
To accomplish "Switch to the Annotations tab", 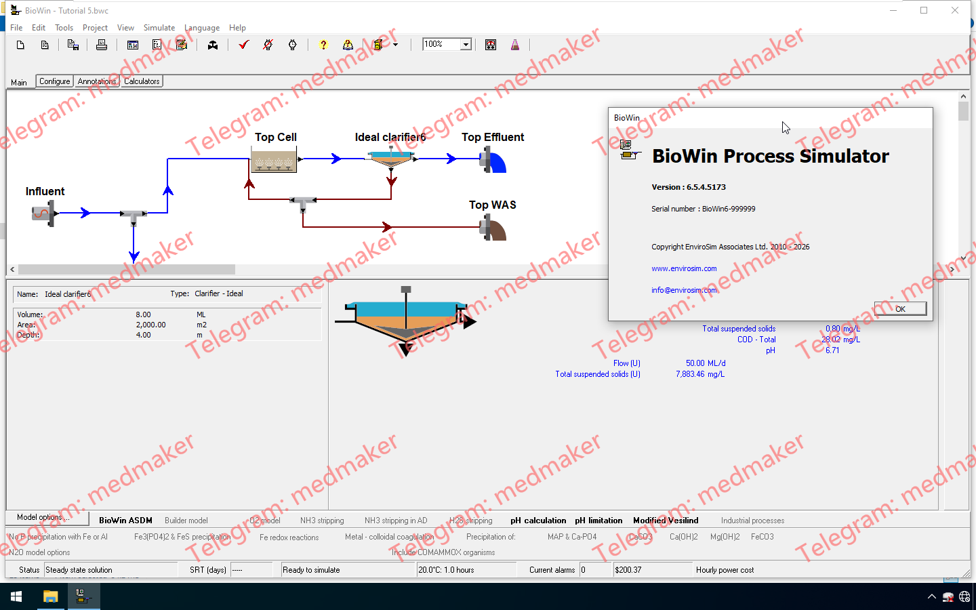I will [x=97, y=81].
